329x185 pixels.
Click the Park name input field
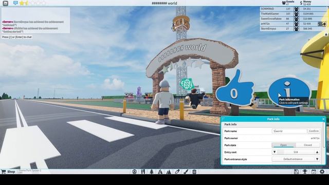point(289,131)
